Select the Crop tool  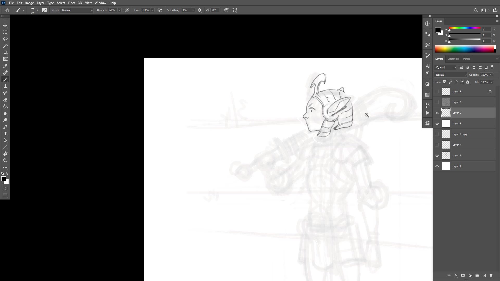coord(5,52)
